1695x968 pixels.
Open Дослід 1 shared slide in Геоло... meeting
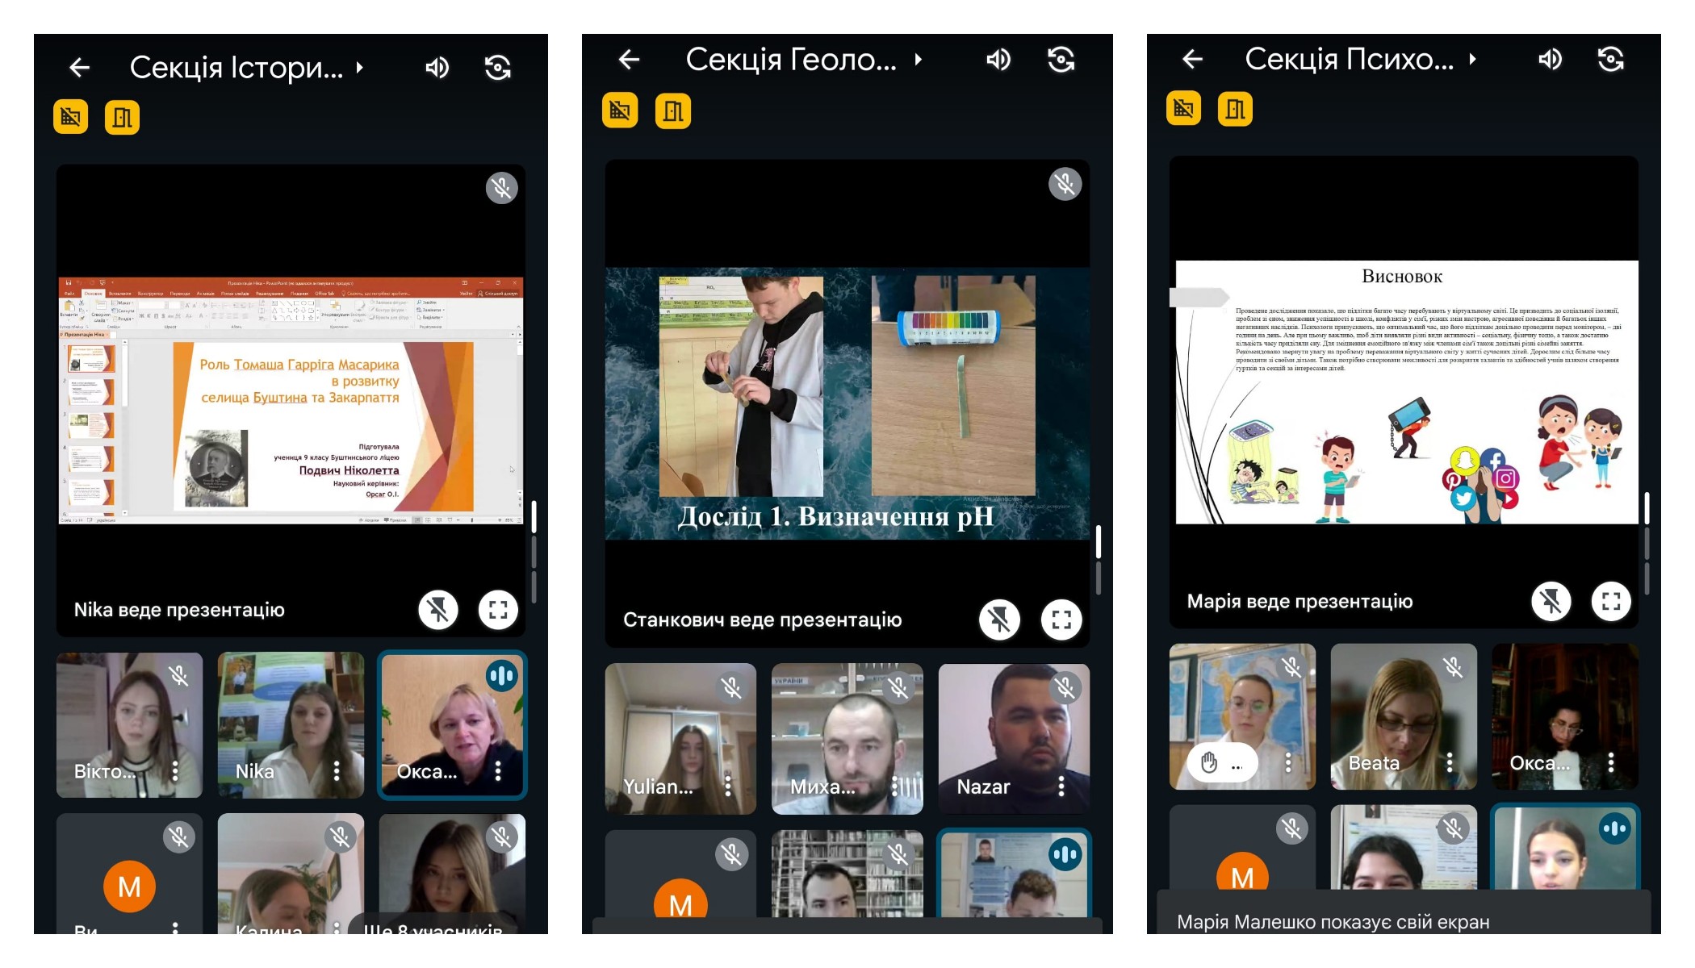(847, 403)
